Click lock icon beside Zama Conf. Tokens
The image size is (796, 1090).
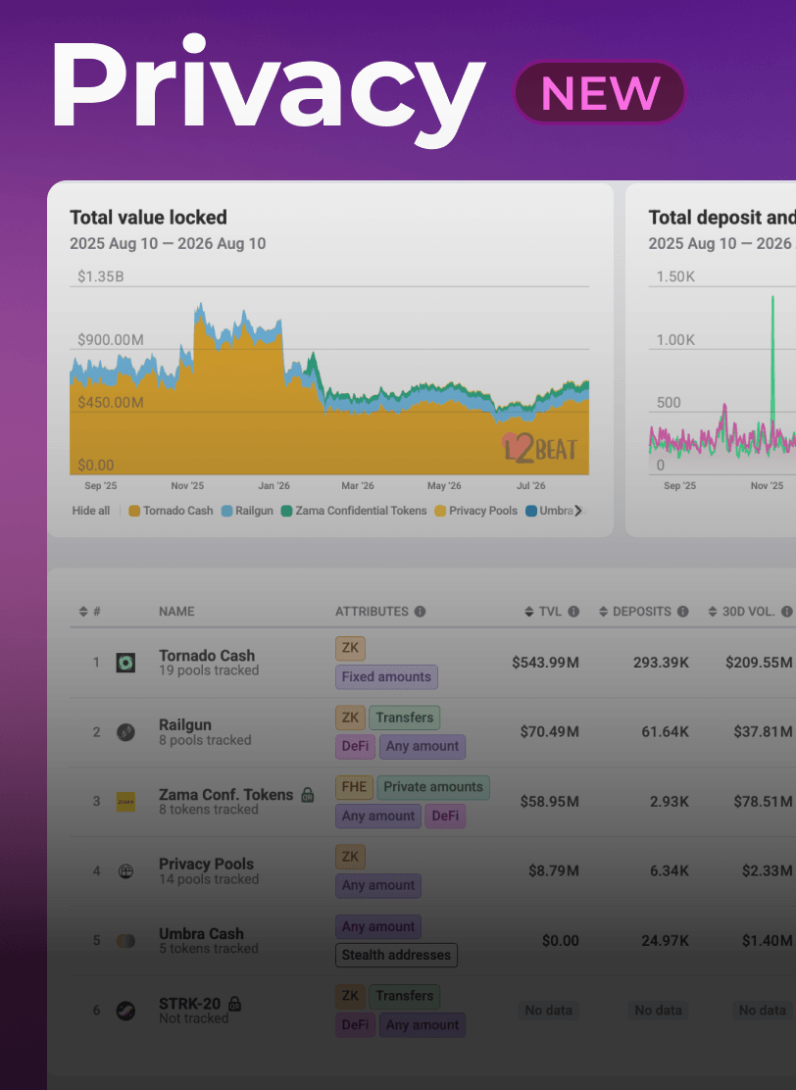point(307,795)
